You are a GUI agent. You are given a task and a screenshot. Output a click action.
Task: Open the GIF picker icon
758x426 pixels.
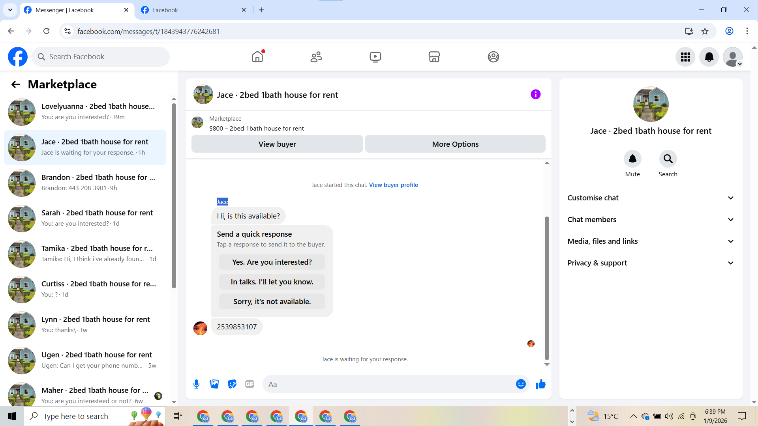coord(250,384)
